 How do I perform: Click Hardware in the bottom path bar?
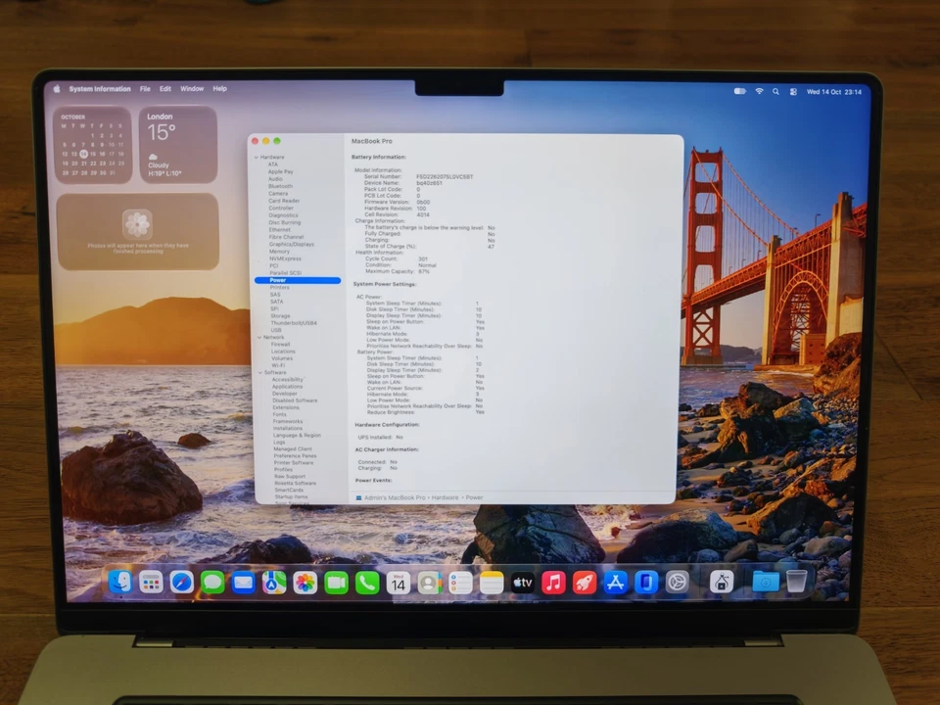445,497
